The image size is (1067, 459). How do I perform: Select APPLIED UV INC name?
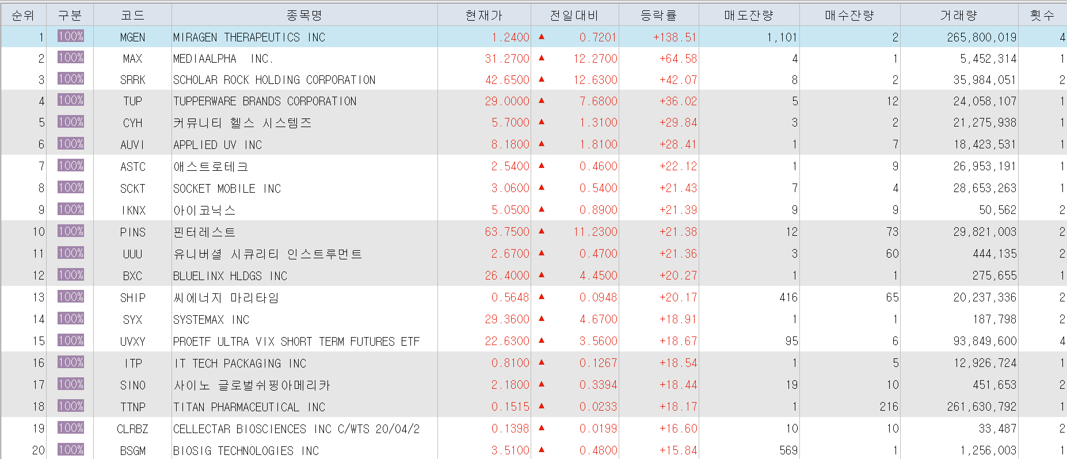coord(218,145)
